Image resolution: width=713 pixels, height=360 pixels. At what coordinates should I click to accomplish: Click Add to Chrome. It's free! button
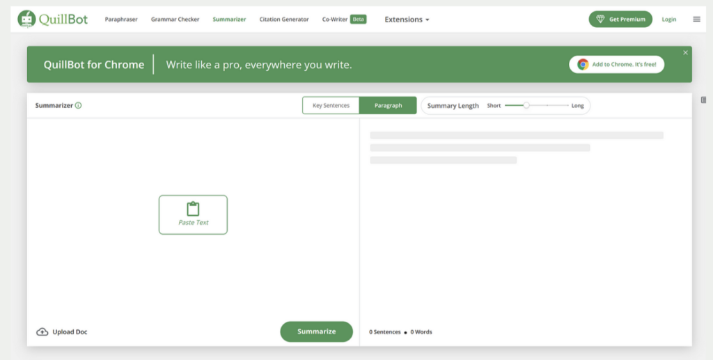617,65
